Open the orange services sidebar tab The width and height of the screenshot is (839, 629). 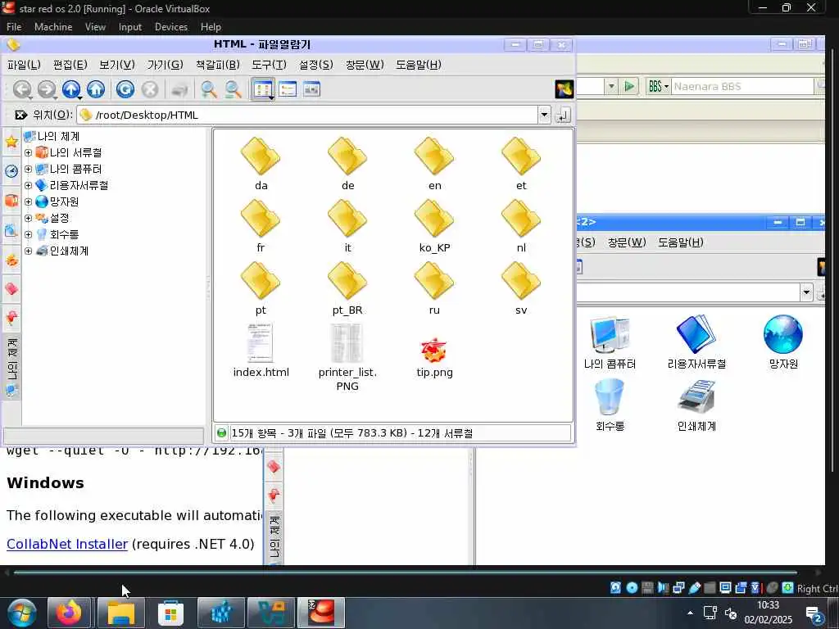click(x=11, y=260)
